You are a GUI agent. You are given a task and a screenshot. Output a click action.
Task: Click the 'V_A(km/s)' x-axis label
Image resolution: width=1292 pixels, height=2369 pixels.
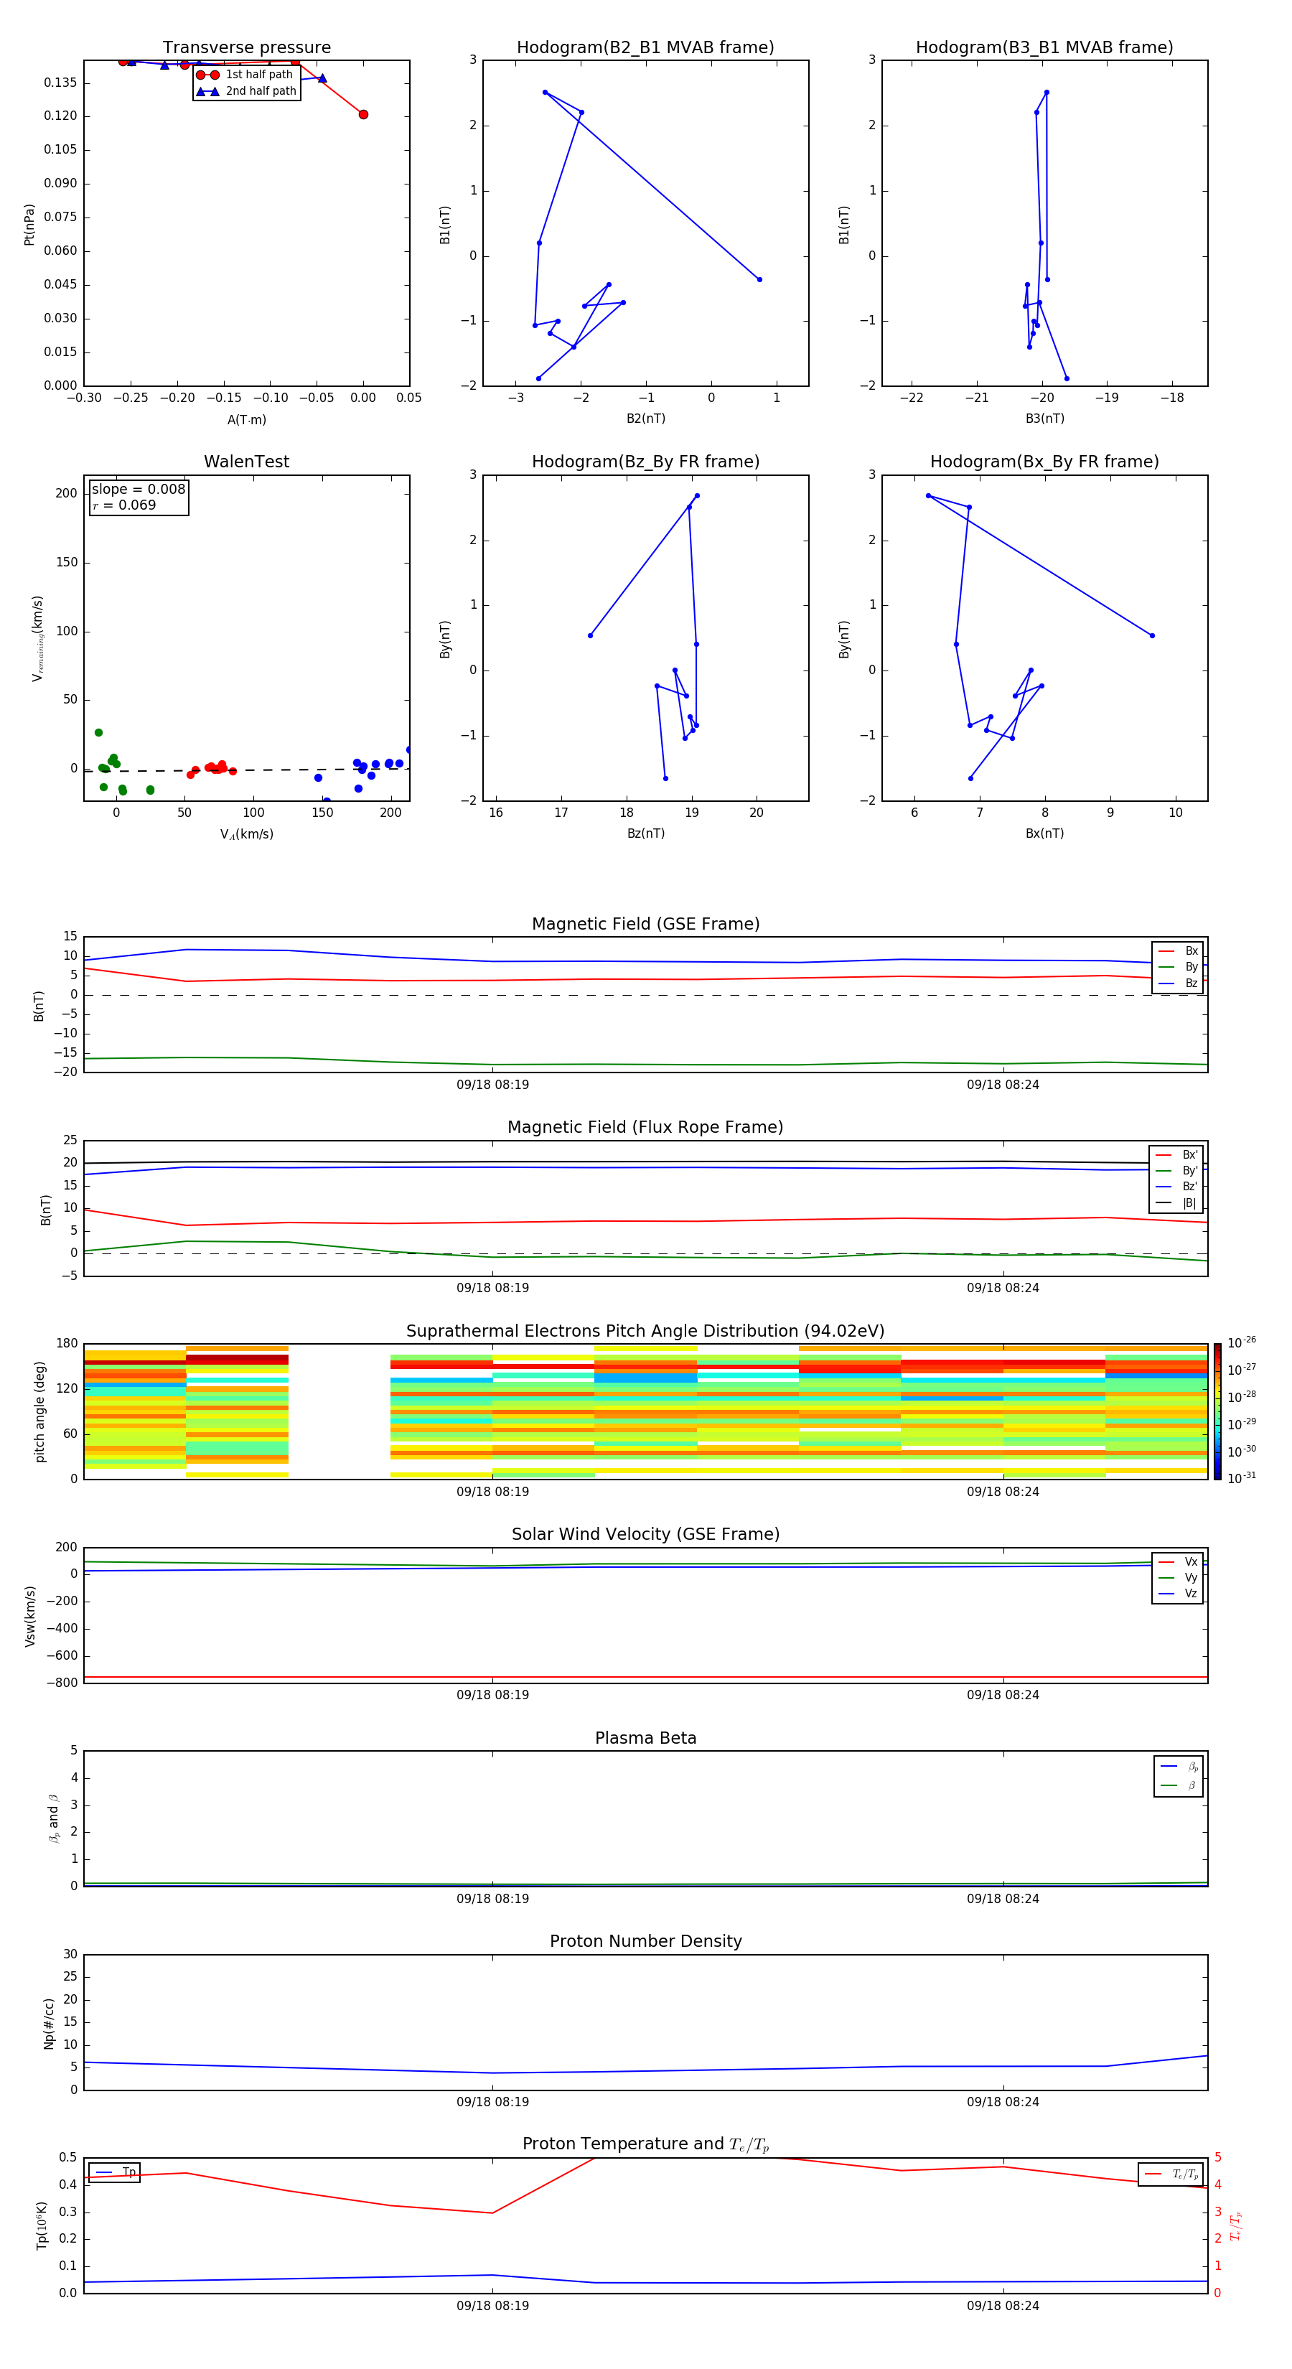click(246, 834)
